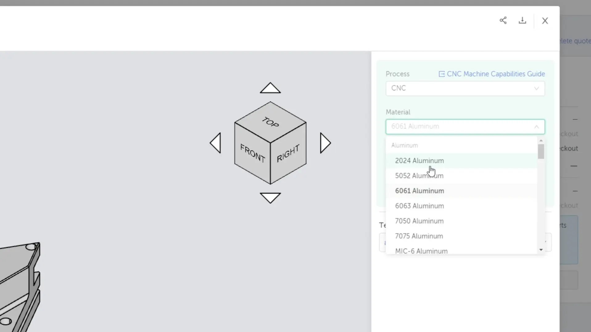Select TOP face of view cube

(x=271, y=122)
